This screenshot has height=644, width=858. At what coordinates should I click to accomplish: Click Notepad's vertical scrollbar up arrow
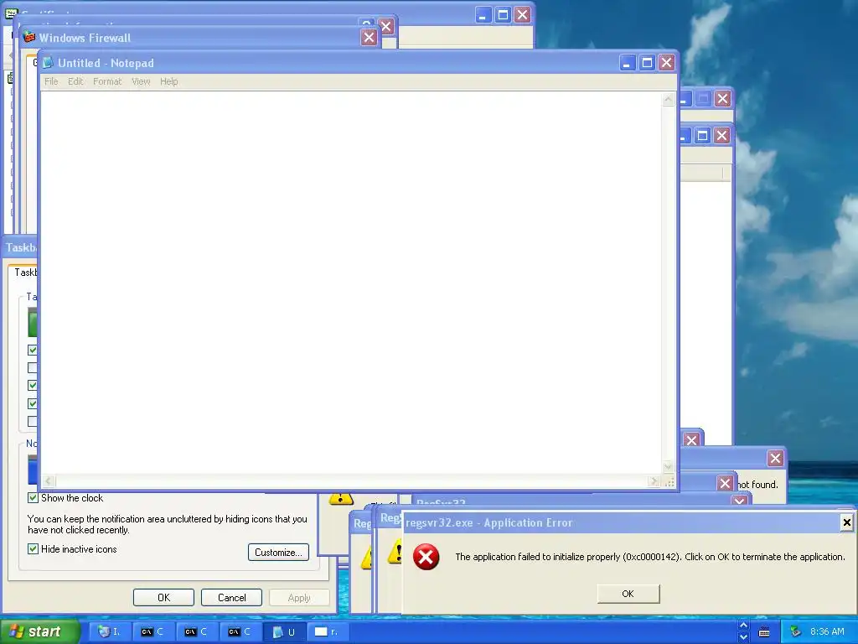click(668, 100)
